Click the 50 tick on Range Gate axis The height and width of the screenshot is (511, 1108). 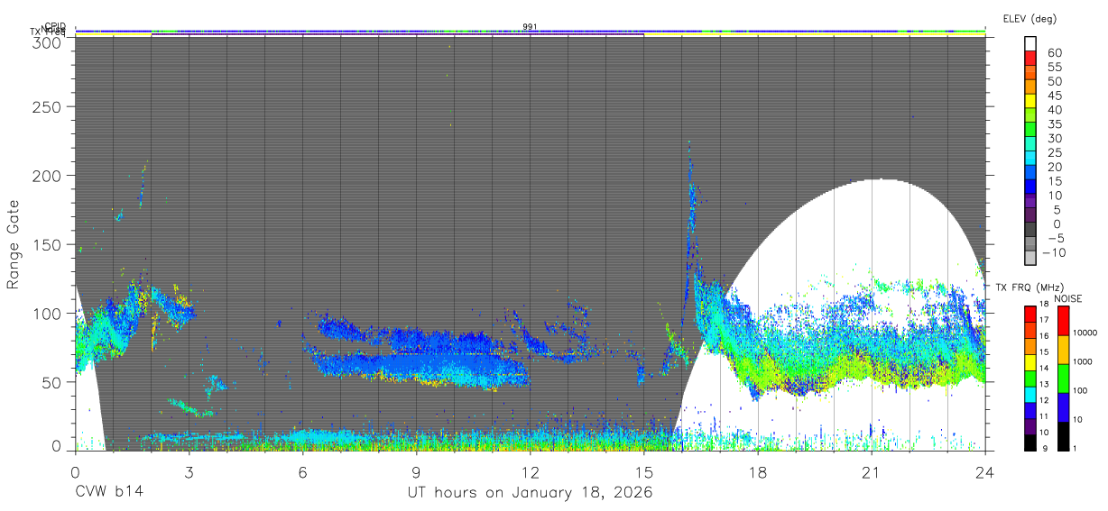coord(50,381)
